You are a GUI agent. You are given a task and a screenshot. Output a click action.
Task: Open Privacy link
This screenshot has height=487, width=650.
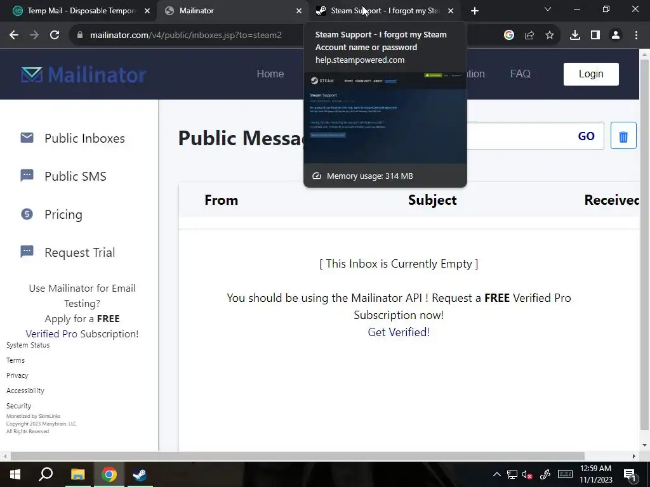(x=17, y=375)
